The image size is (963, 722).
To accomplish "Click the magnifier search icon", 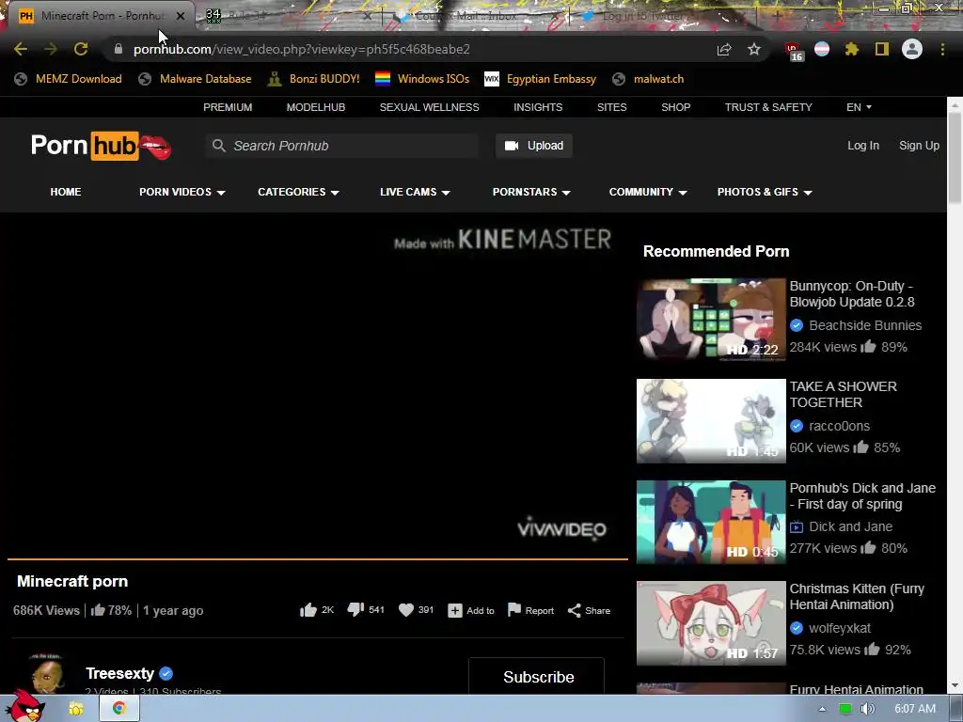I will tap(218, 146).
